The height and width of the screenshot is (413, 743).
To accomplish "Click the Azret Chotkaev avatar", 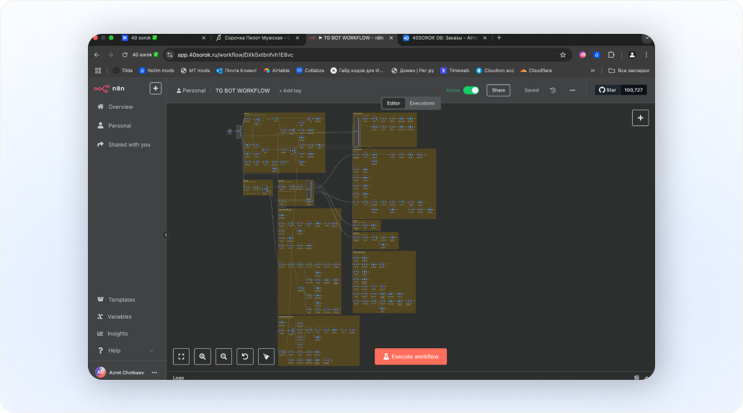I will click(x=100, y=372).
